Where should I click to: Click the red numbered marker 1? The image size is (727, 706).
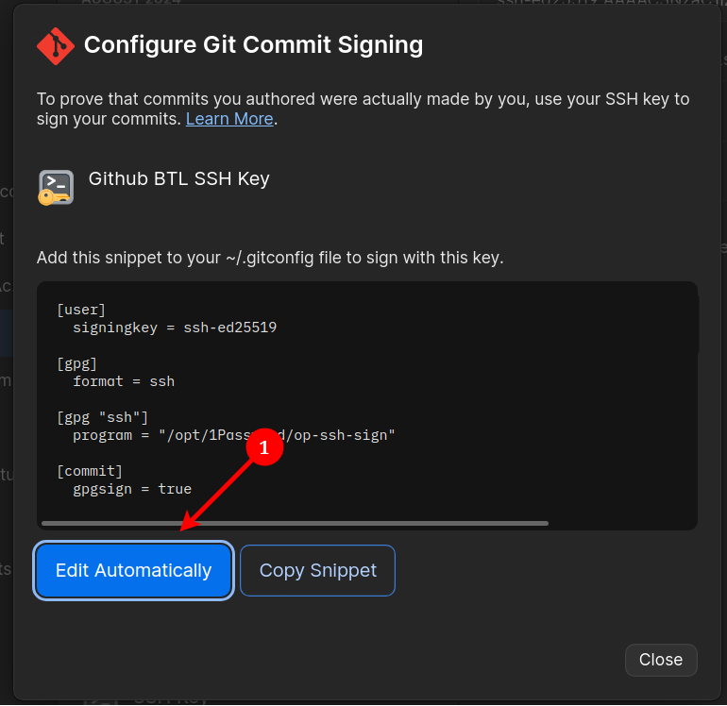point(264,448)
